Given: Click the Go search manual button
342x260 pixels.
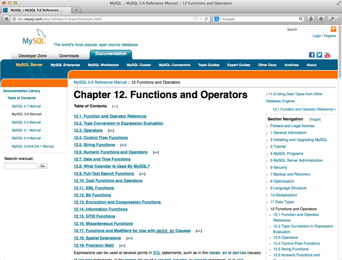Looking at the screenshot, I should pyautogui.click(x=43, y=166).
